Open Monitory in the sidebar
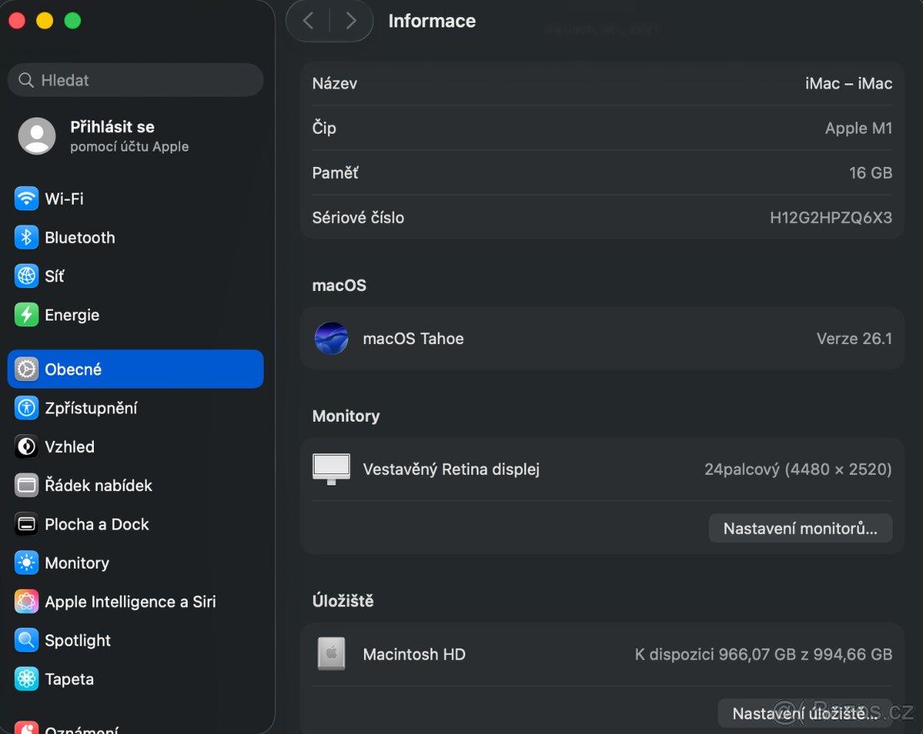923x734 pixels. click(x=77, y=563)
